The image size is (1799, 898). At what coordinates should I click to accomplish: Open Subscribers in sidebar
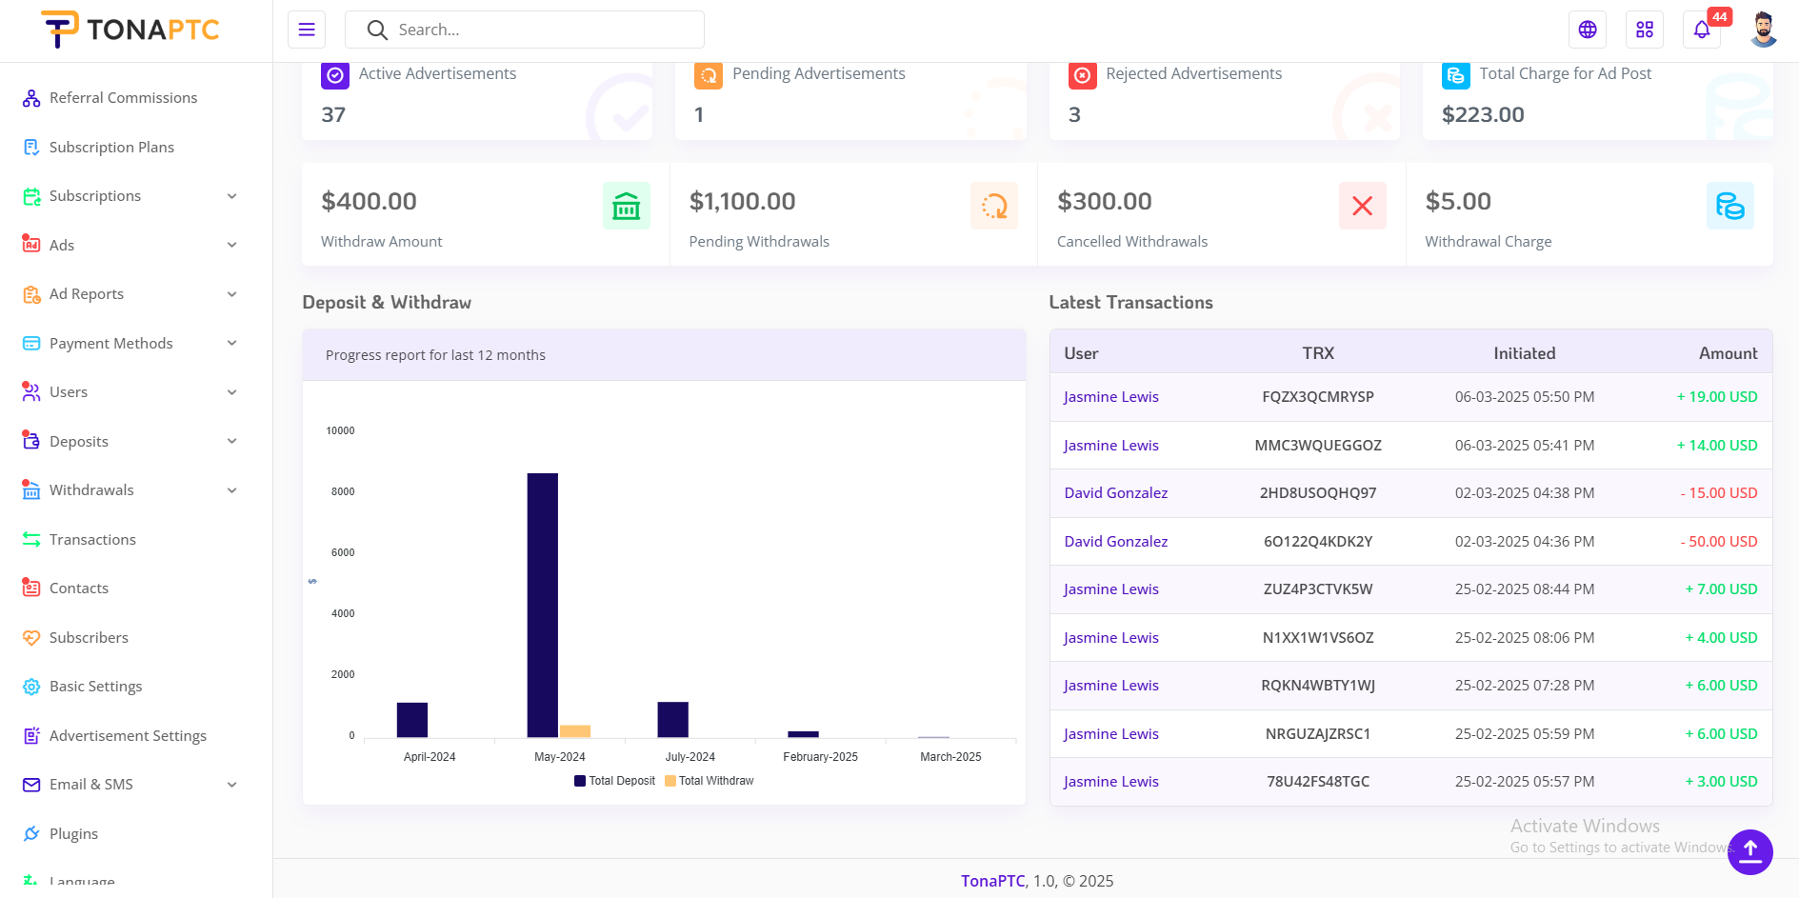89,638
